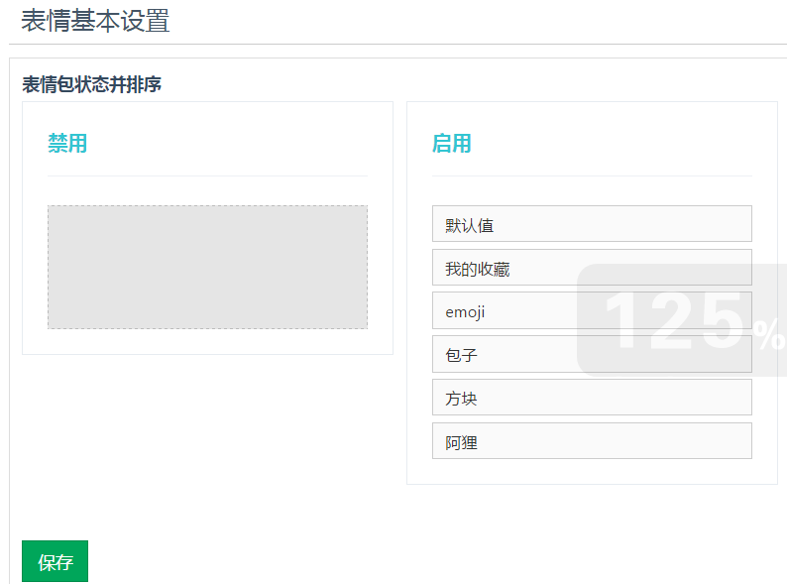Choose the 方块 sticker pack entry
Image resolution: width=787 pixels, height=584 pixels.
(592, 398)
